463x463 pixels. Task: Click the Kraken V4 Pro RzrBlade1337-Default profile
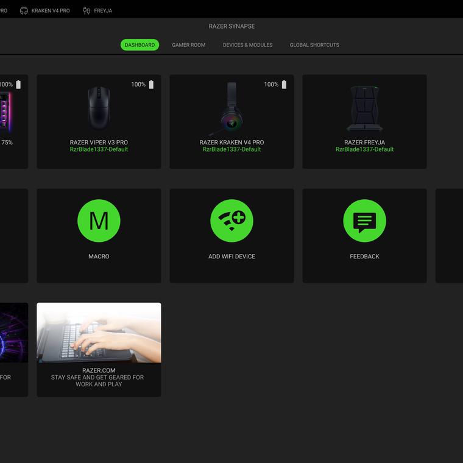coord(231,149)
